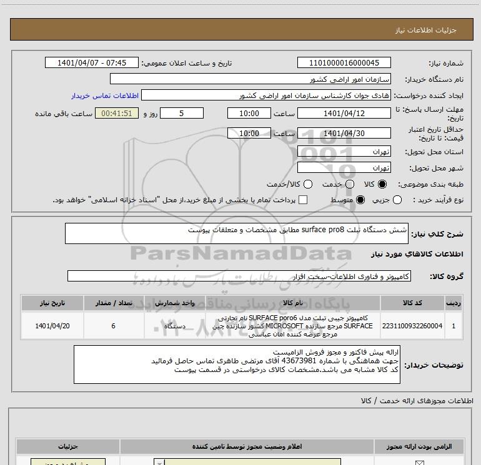Viewport: 481px width, 465px height.
Task: Click the واحد شمارش column header
Action: click(174, 303)
